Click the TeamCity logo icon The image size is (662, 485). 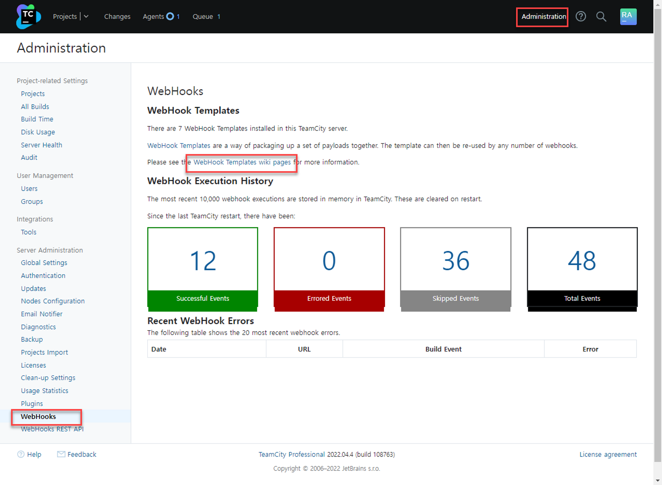(28, 17)
